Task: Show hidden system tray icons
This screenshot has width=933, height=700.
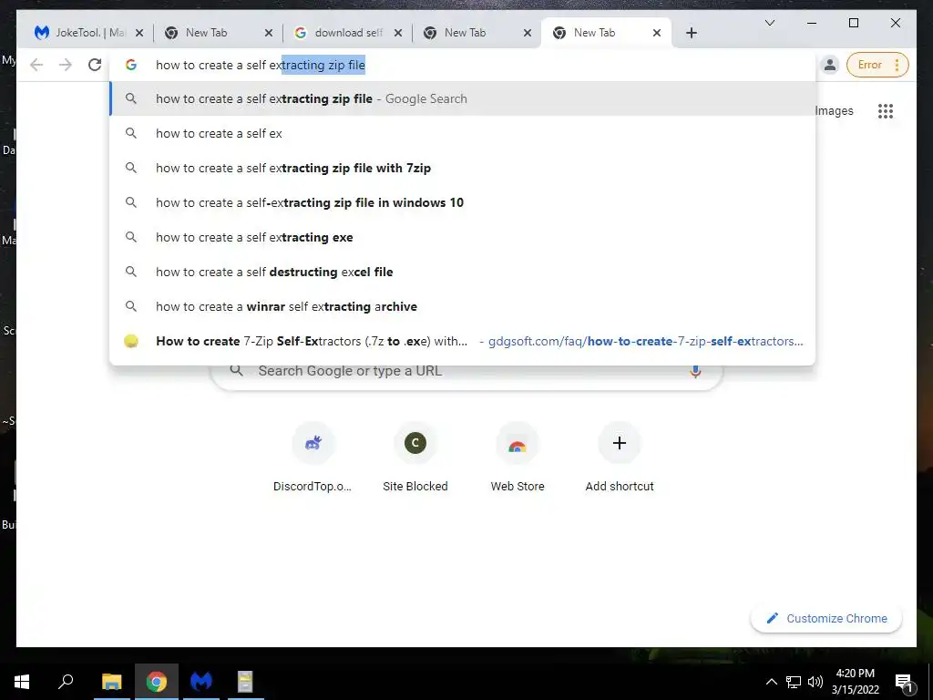Action: coord(771,682)
